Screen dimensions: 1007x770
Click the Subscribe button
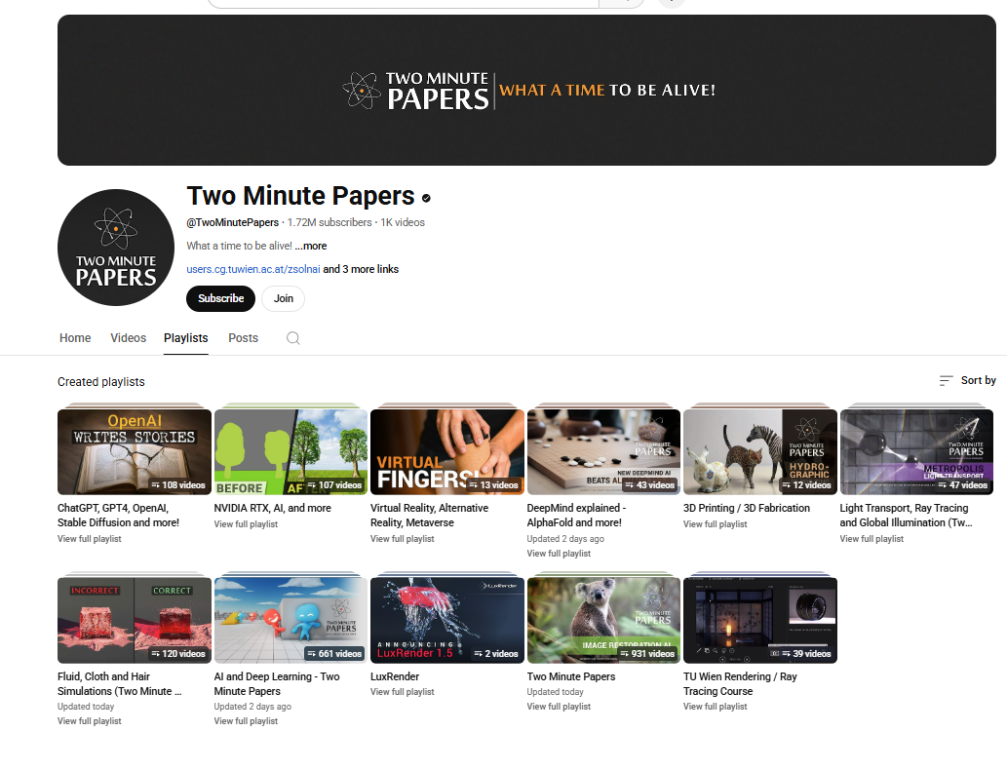(220, 298)
